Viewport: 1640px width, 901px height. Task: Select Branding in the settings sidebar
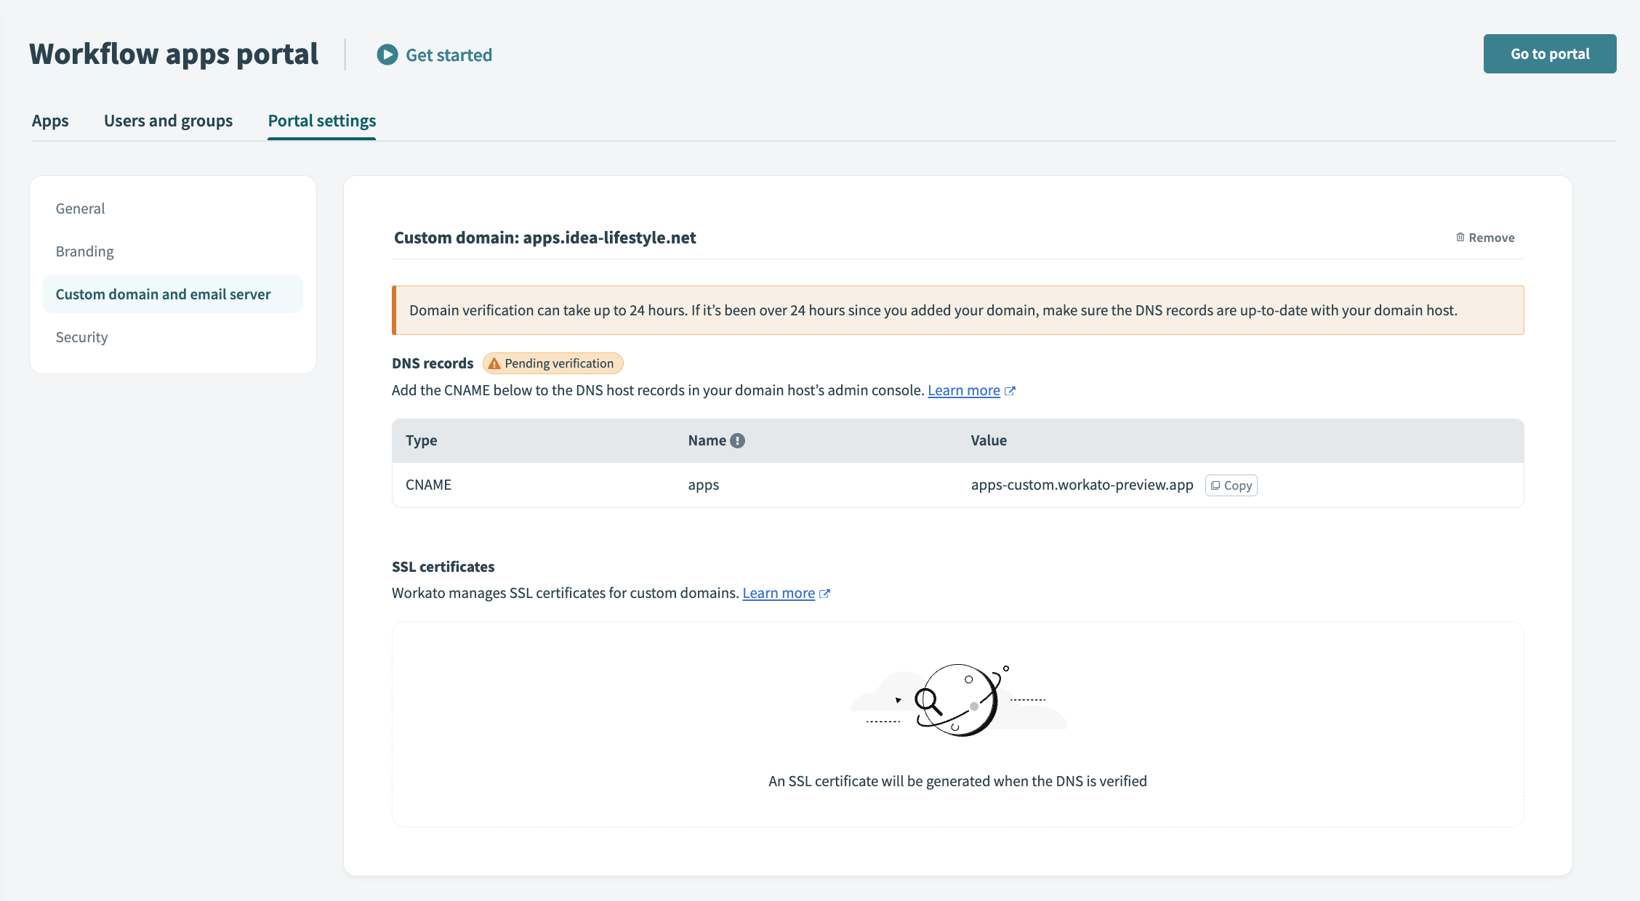point(84,251)
